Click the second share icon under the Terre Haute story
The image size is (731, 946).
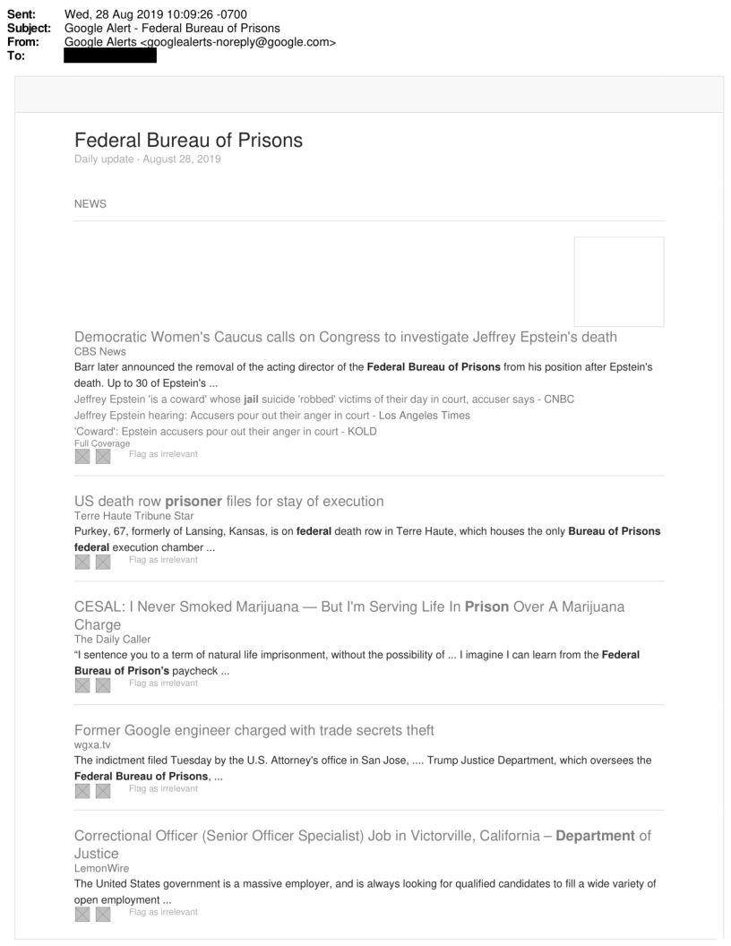coord(102,562)
